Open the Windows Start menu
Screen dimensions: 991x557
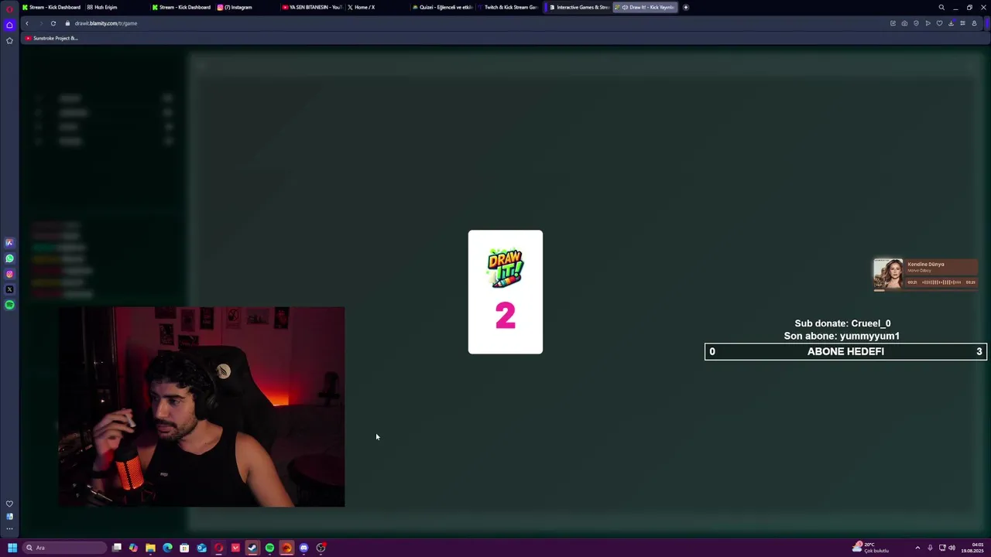[x=12, y=548]
